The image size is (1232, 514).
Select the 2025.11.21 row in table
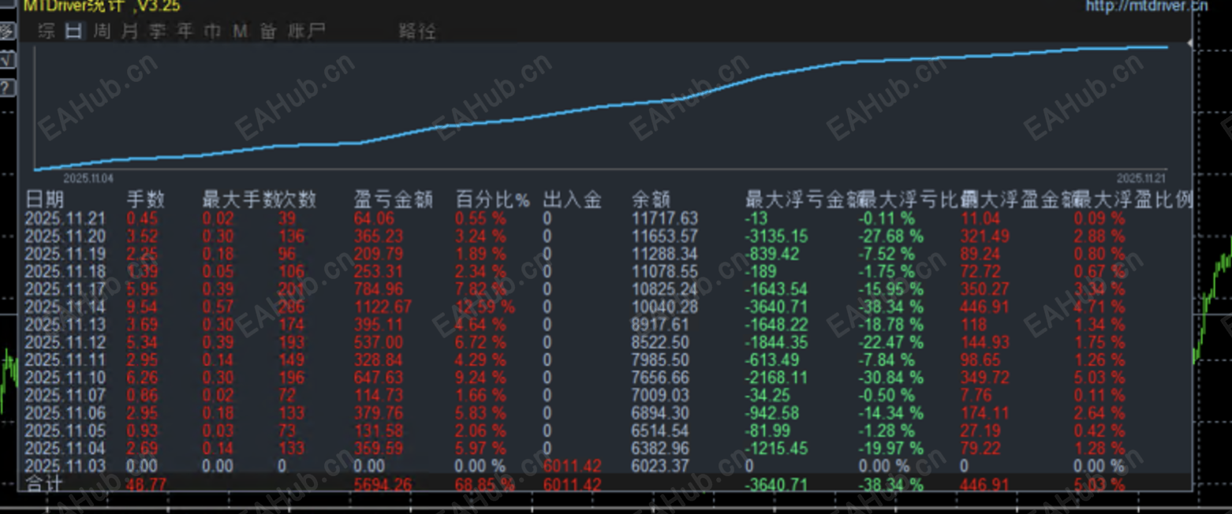coord(65,218)
